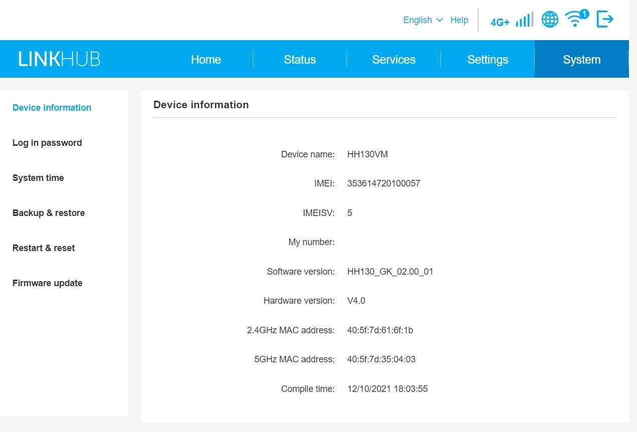Open the Settings tab
637x432 pixels.
488,59
